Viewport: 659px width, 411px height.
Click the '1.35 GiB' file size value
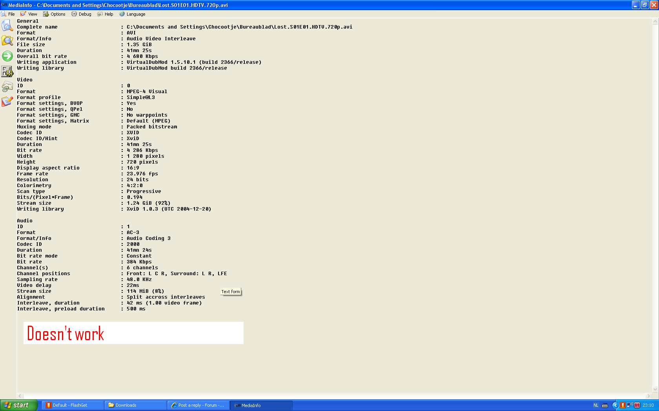pyautogui.click(x=139, y=45)
